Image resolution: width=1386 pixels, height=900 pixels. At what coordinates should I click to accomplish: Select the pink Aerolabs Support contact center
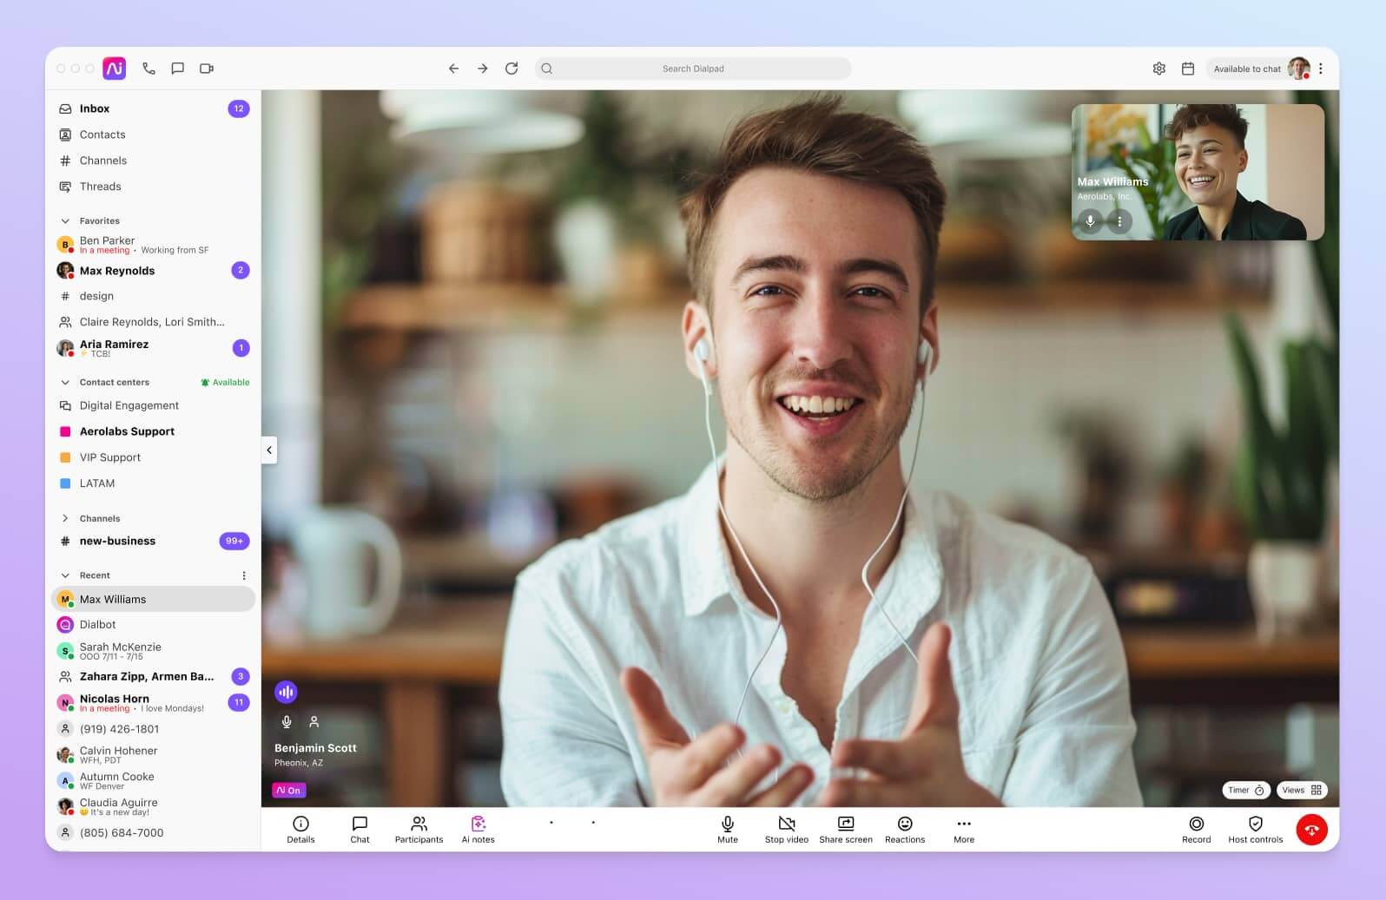click(127, 431)
